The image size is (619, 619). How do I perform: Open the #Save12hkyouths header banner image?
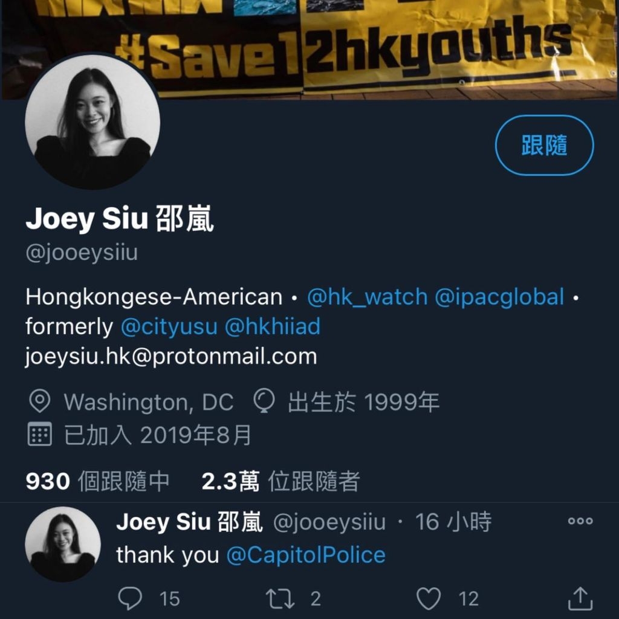coord(309,50)
